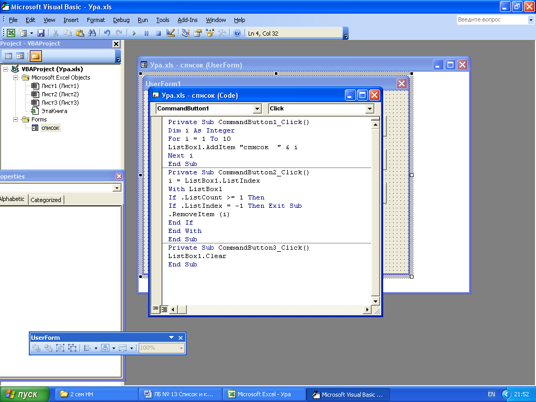Image resolution: width=536 pixels, height=402 pixels.
Task: Toggle Folders view in Project panel
Action: pos(35,56)
